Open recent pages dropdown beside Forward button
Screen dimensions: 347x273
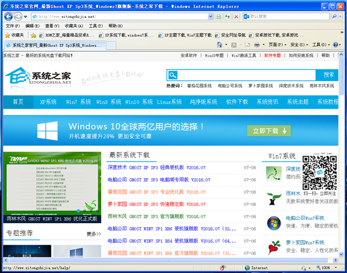tap(25, 17)
